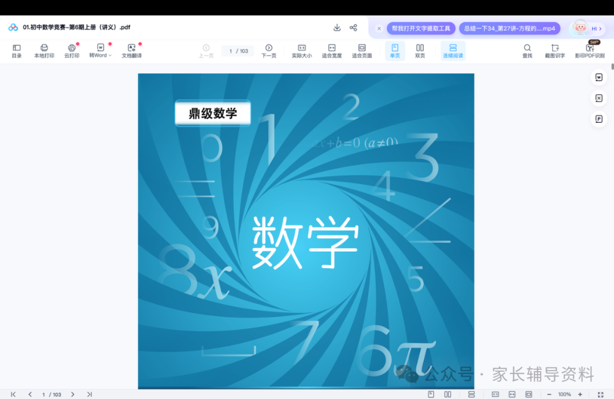The image size is (614, 399).
Task: Switch to 双页 double page mode
Action: coord(420,51)
